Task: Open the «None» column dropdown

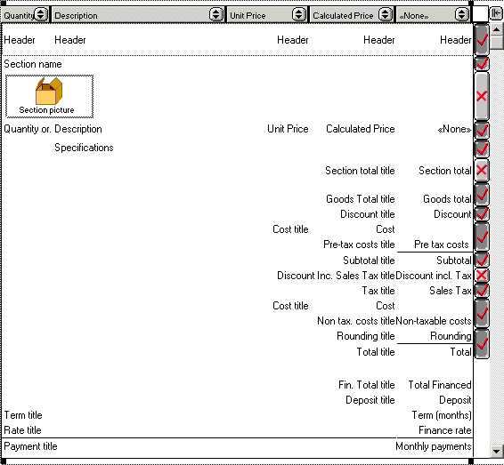Action: click(461, 14)
